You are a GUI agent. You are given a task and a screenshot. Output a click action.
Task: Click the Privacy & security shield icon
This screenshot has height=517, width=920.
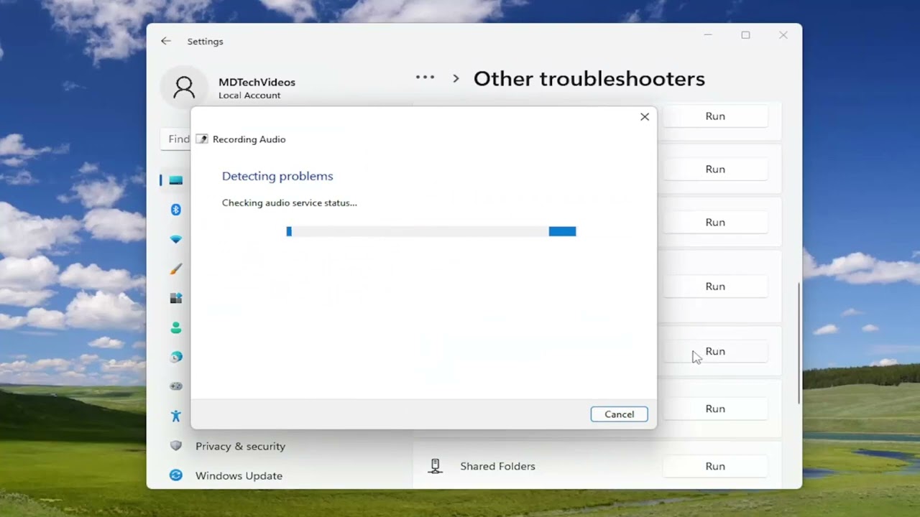(x=176, y=446)
